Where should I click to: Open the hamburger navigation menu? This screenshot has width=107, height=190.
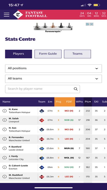[x=7, y=15]
